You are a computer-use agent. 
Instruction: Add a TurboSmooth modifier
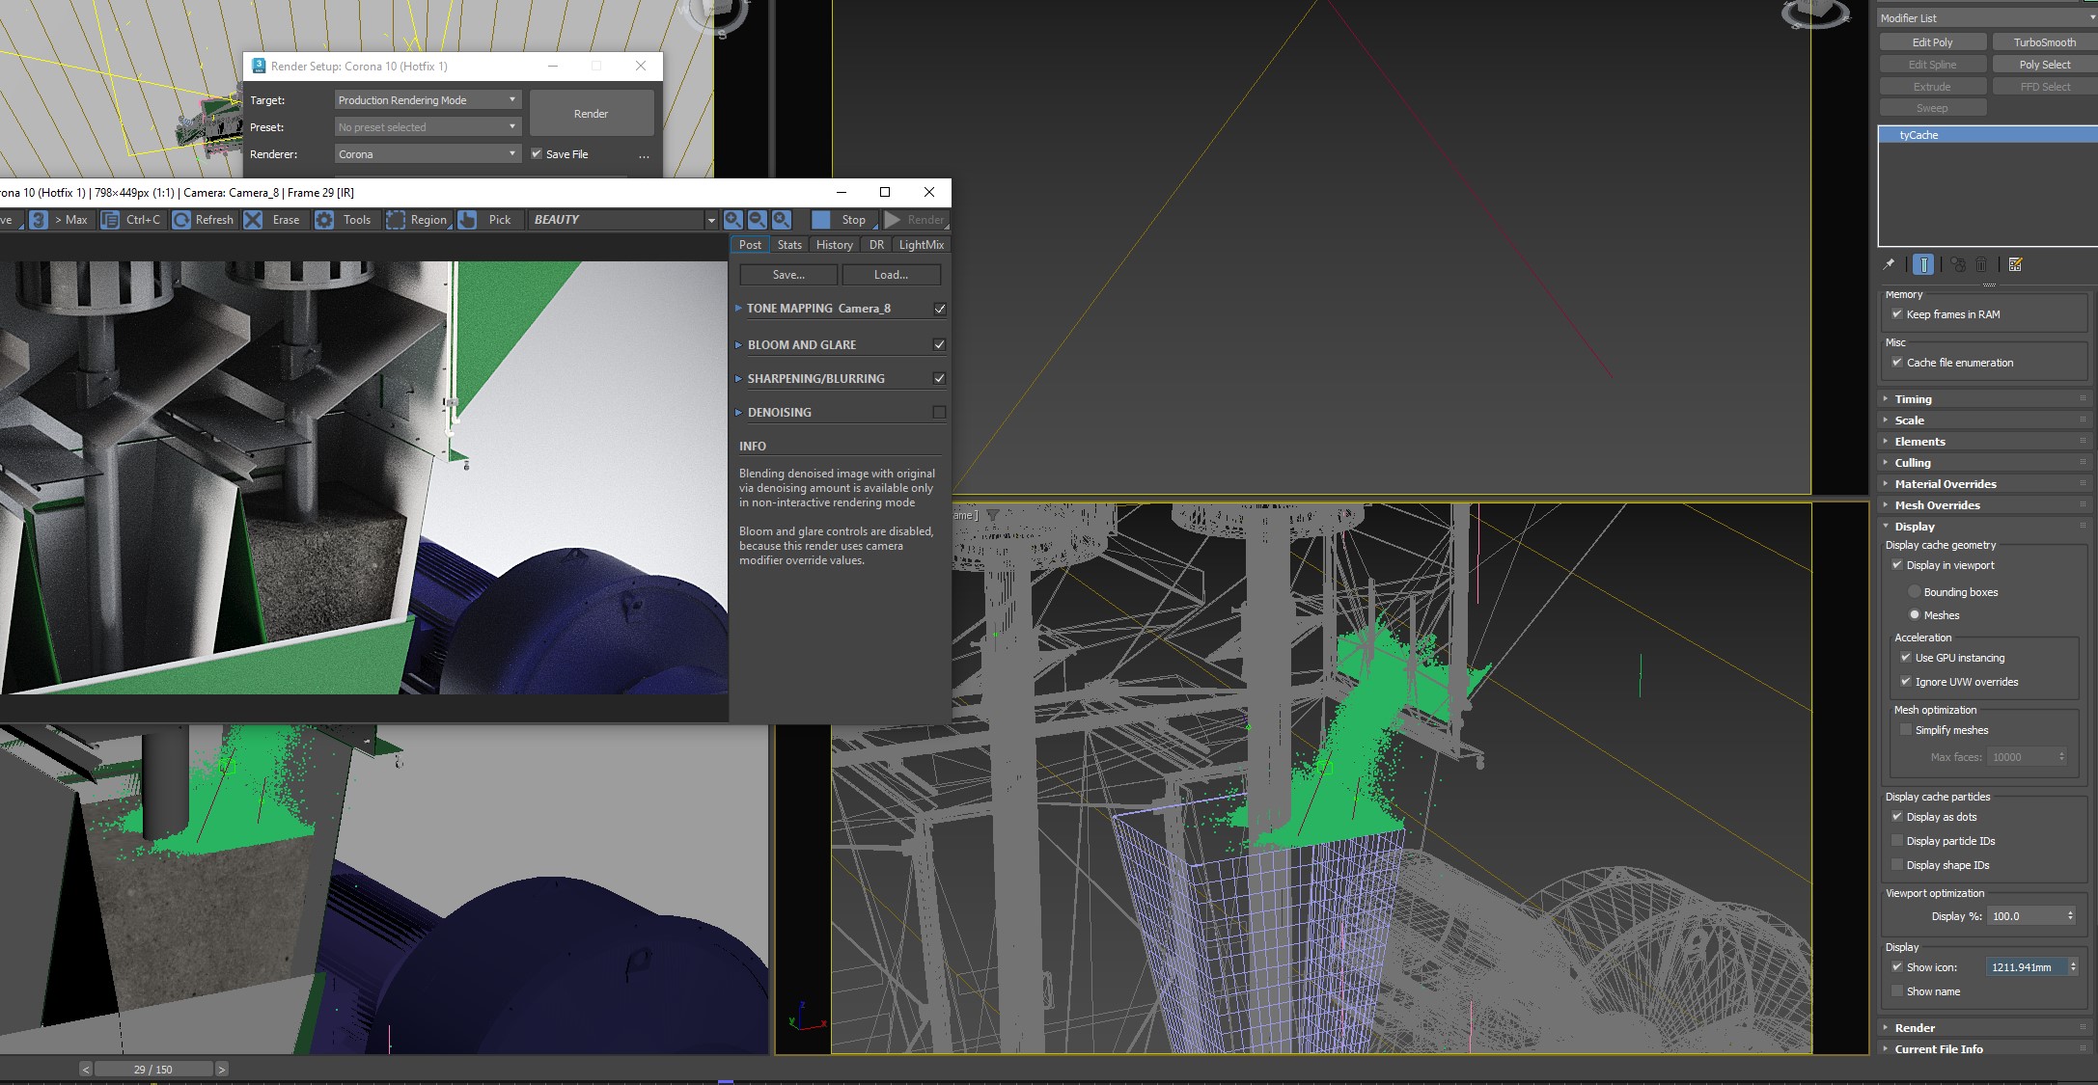click(x=2044, y=42)
